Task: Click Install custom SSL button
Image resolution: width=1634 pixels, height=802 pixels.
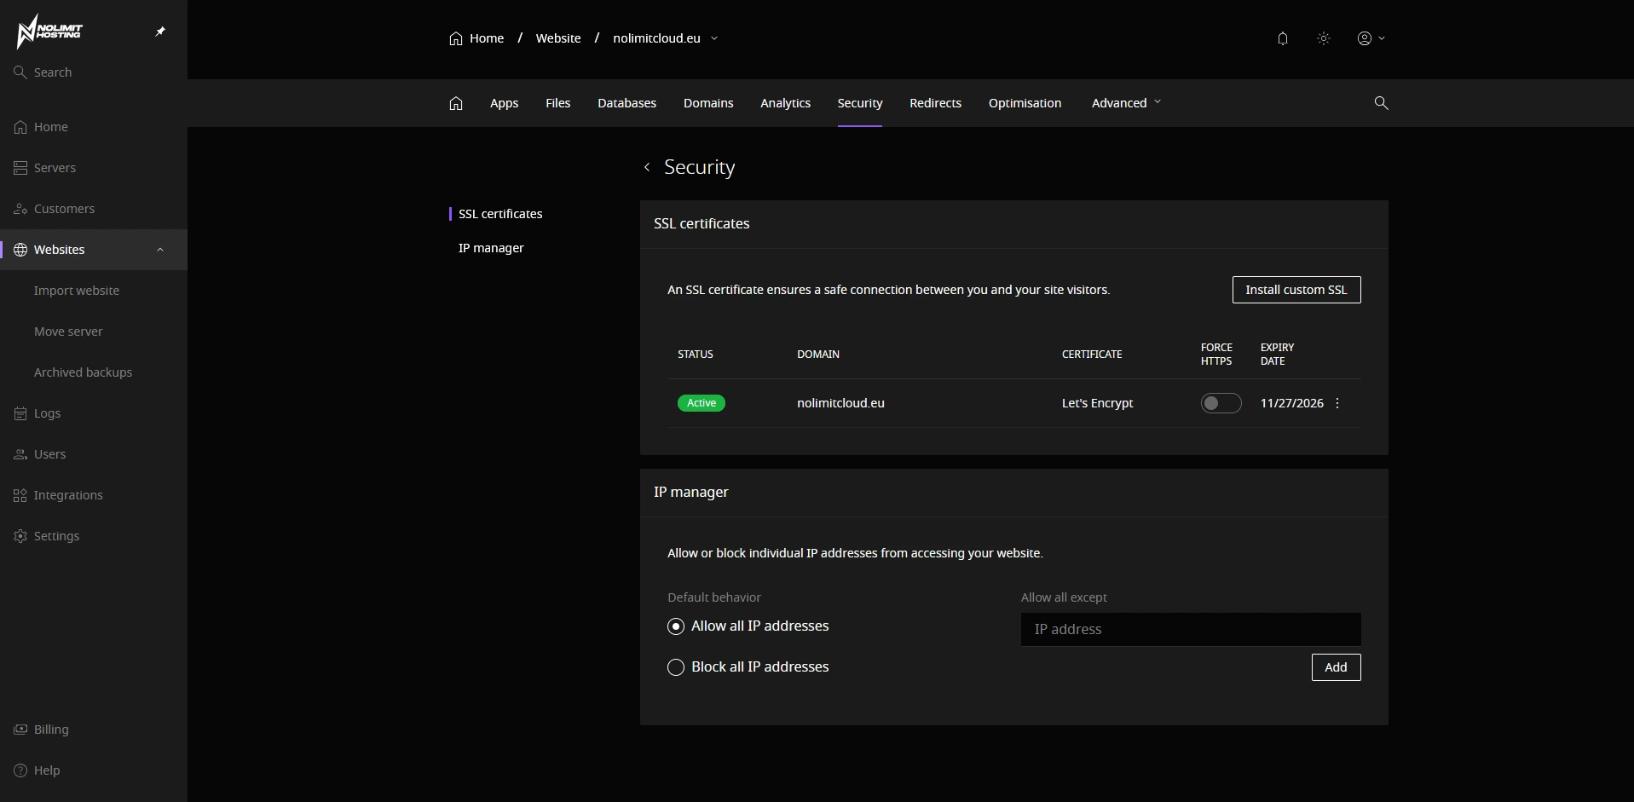Action: point(1296,290)
